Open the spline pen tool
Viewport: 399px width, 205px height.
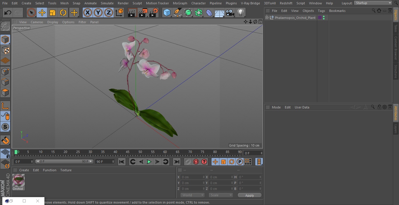click(x=177, y=13)
